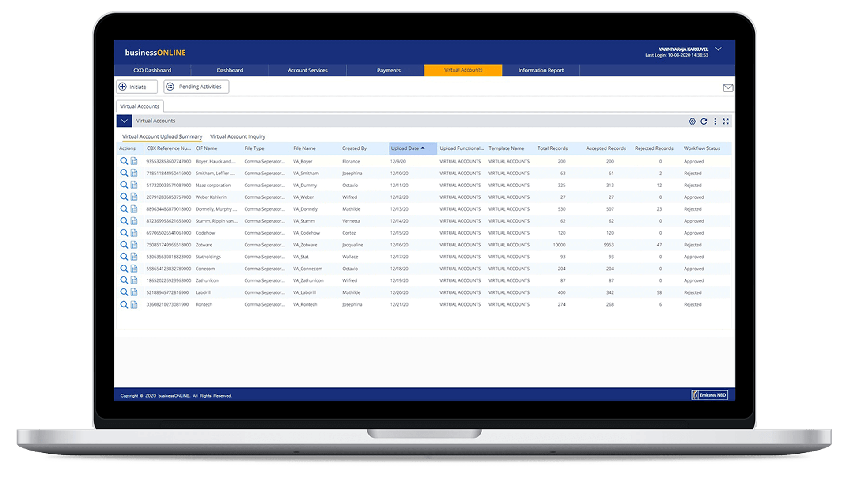Open user profile dropdown arrow
Viewport: 848px width, 477px height.
[x=718, y=49]
